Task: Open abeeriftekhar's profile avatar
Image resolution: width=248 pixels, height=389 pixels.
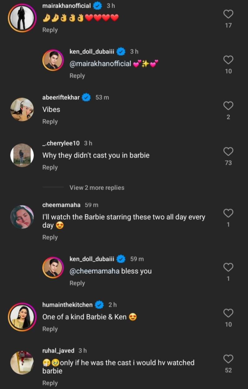Action: coord(22,110)
